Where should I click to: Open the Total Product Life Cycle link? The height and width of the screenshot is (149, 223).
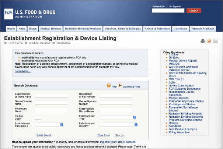click(183, 129)
